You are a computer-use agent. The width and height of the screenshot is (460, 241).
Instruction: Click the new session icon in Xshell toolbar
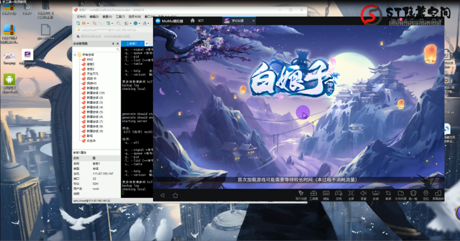(78, 23)
